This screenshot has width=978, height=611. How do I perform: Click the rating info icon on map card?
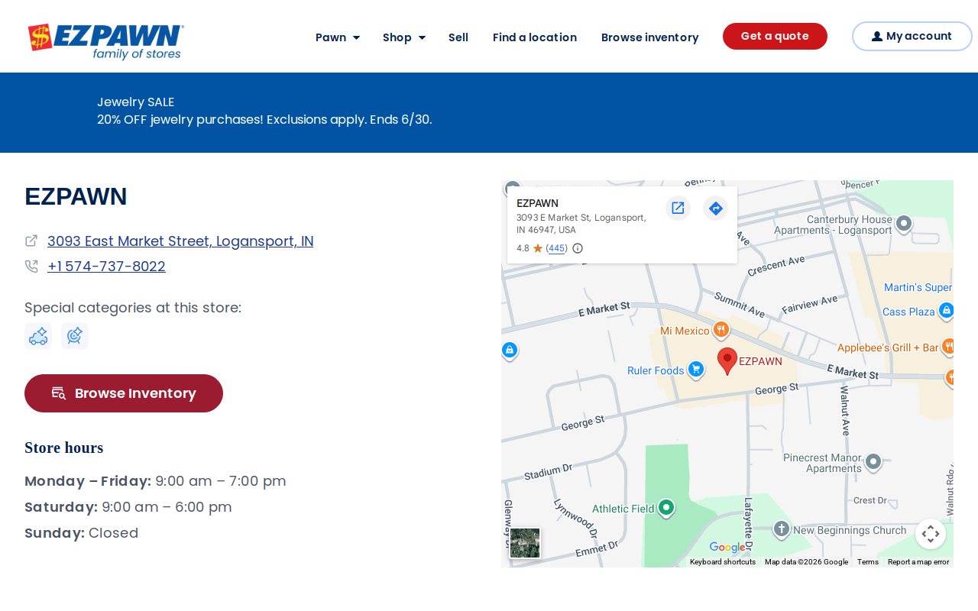click(x=578, y=248)
